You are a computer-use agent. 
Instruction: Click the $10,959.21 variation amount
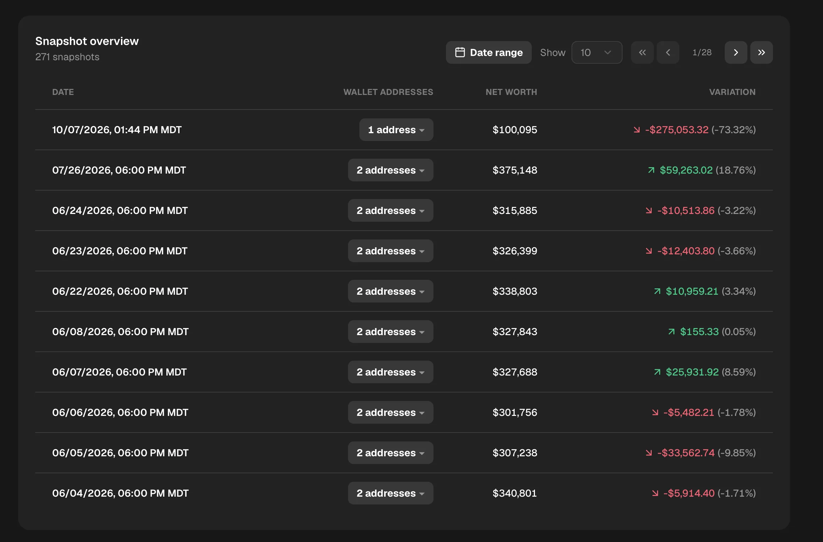[x=692, y=291]
